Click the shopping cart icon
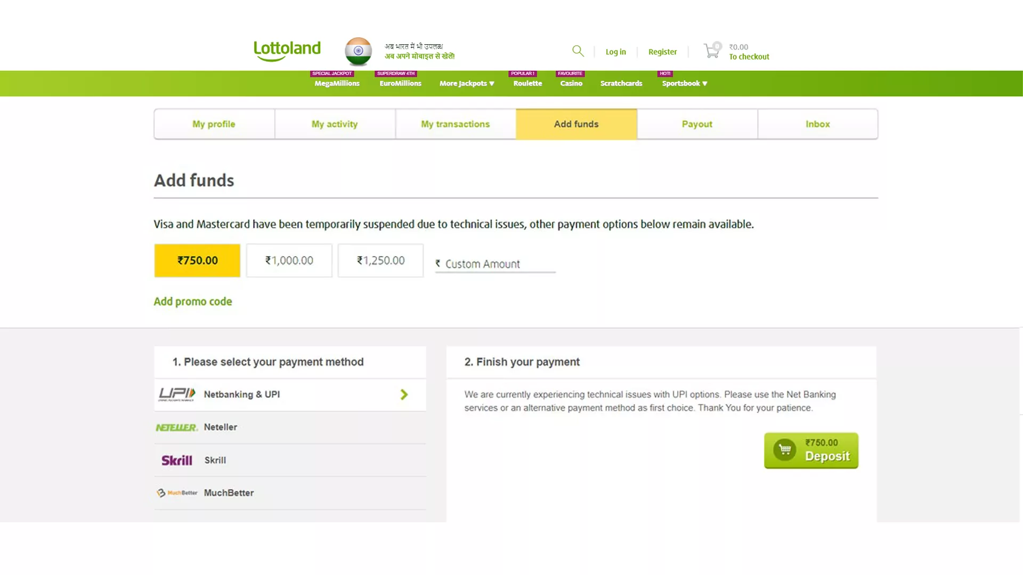Screen dimensions: 1023x575 (x=711, y=51)
